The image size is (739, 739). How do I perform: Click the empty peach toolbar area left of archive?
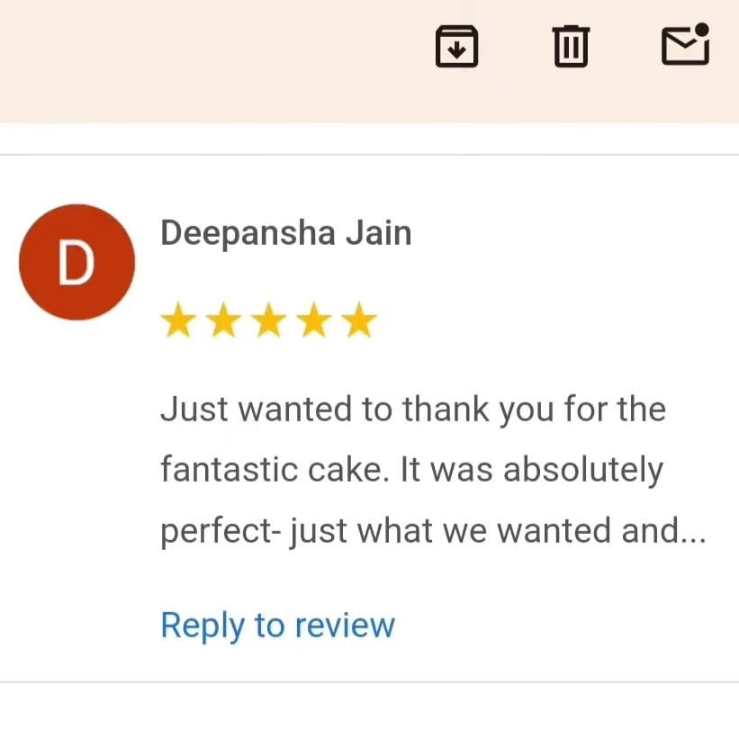(212, 61)
